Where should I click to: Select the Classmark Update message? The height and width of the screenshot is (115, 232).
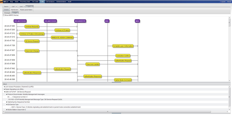(x=92, y=64)
